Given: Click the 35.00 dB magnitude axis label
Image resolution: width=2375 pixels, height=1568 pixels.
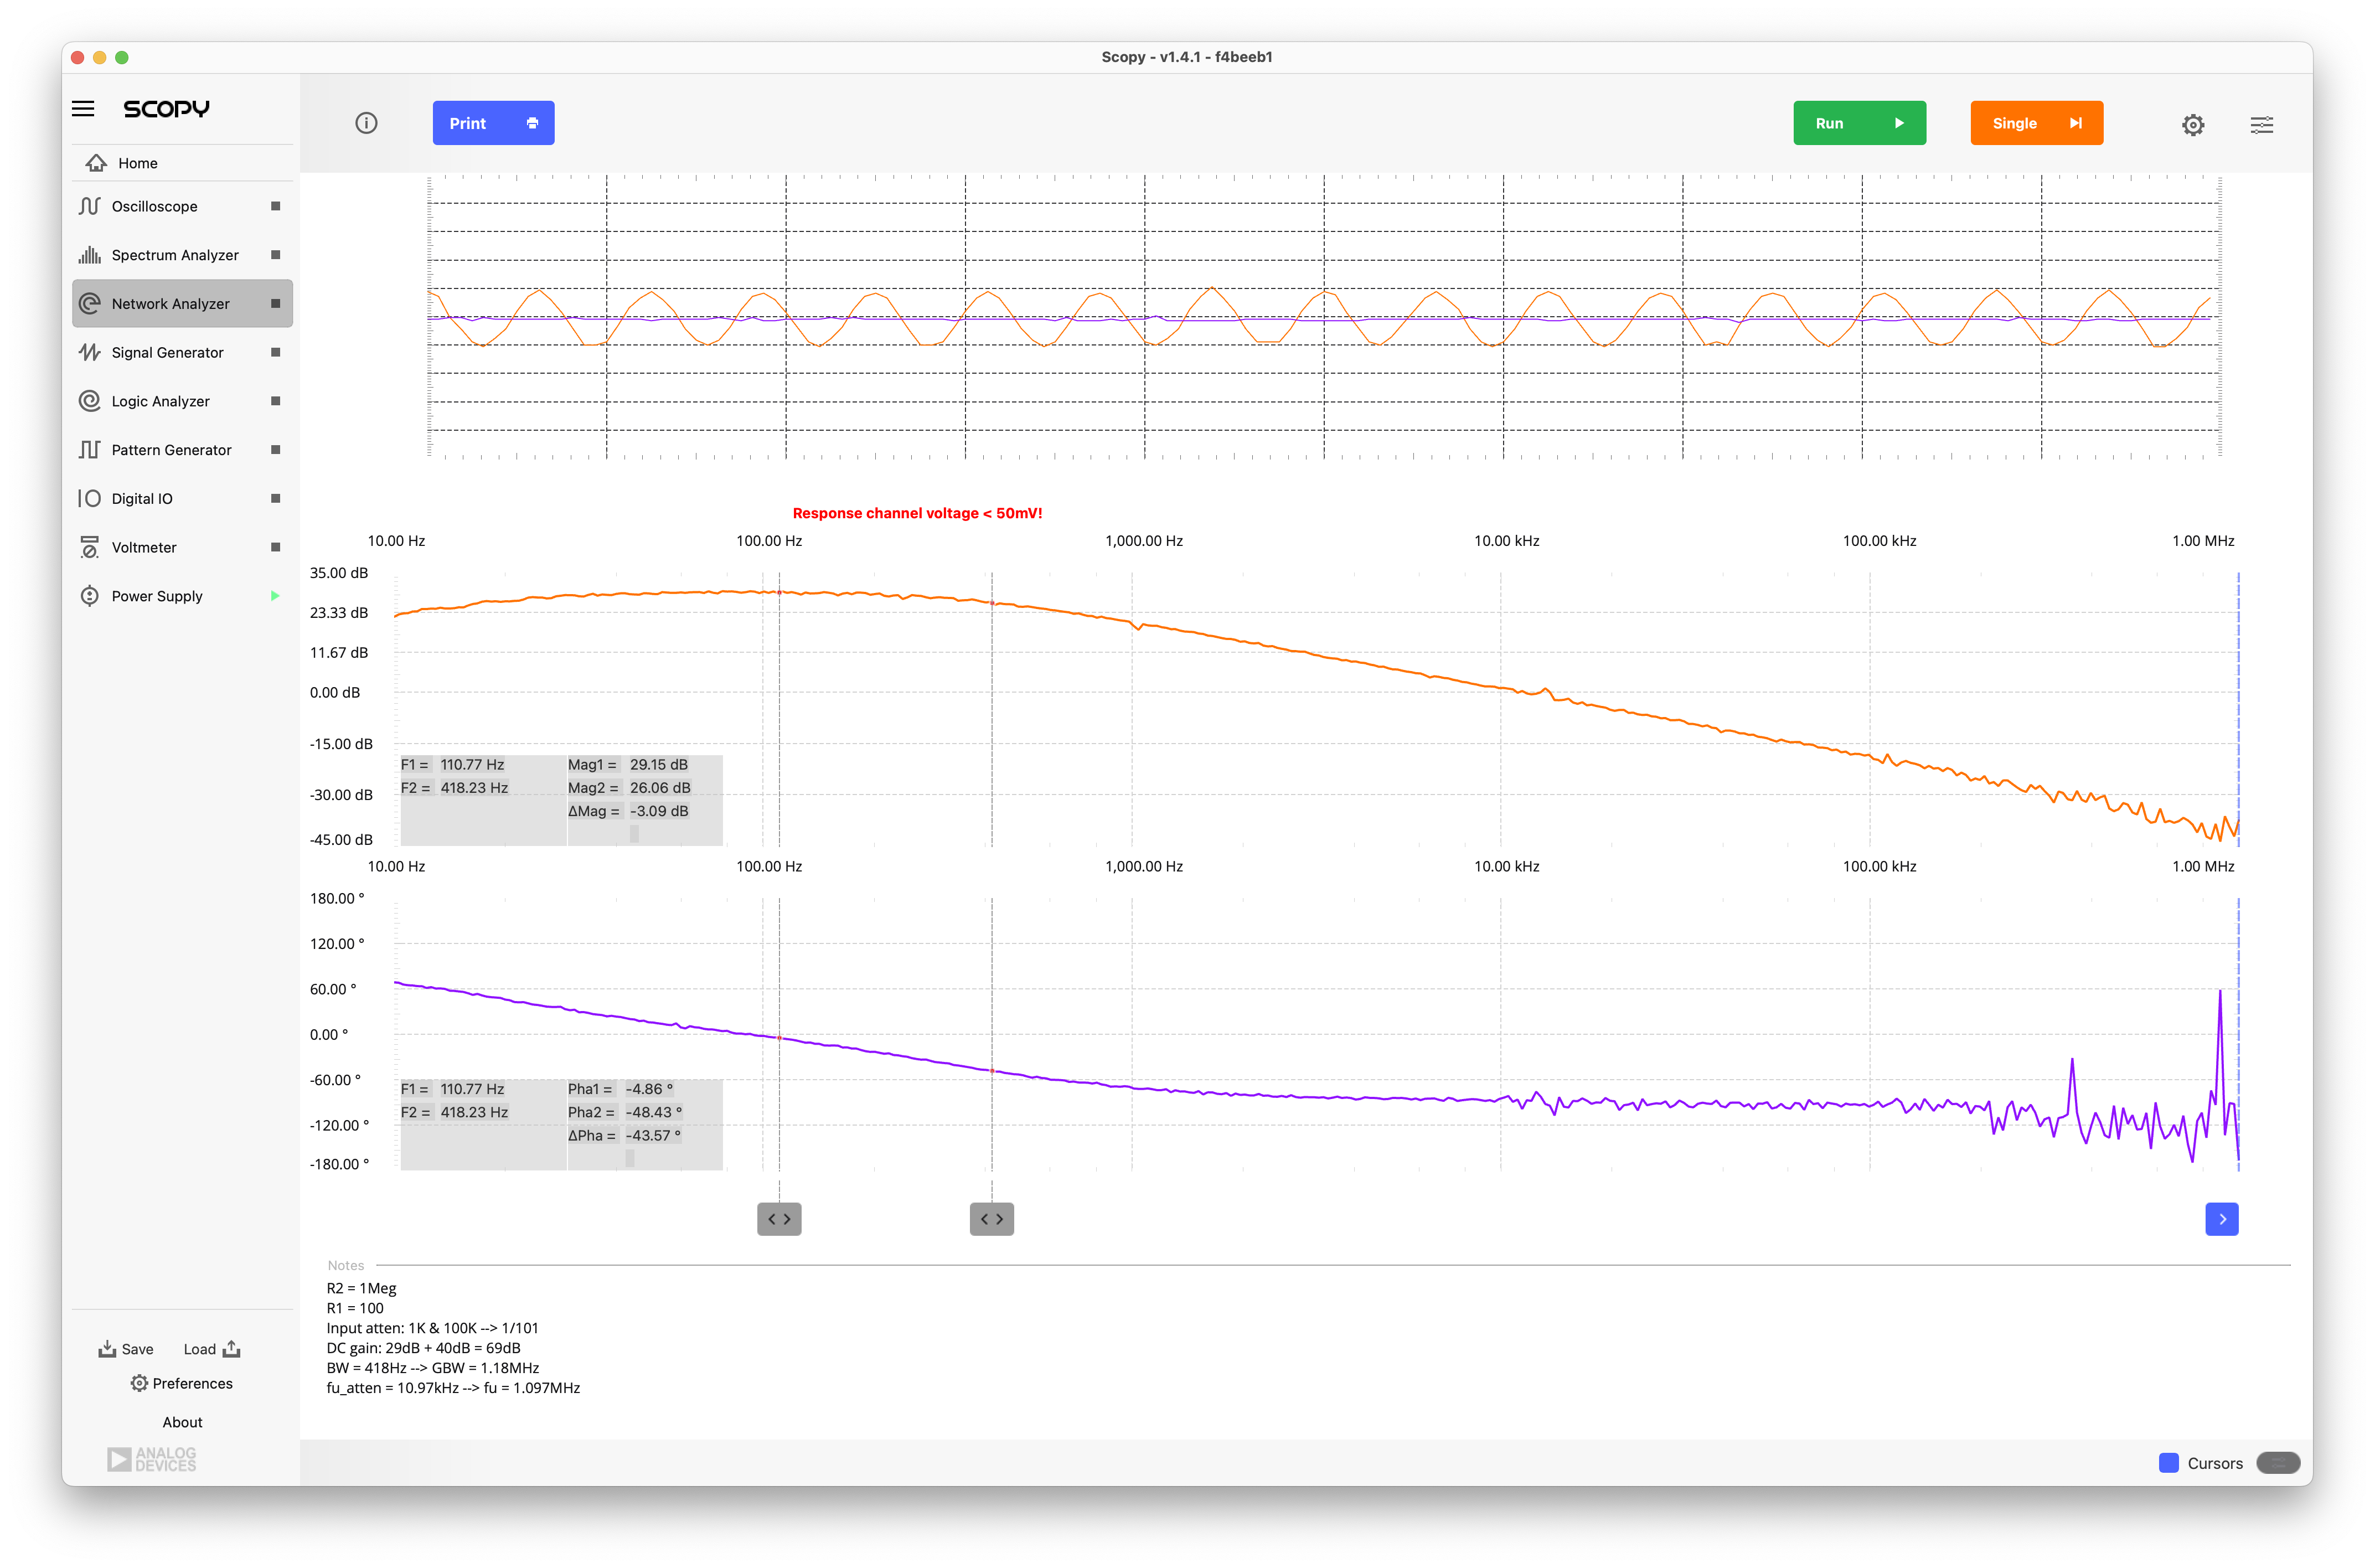Looking at the screenshot, I should coord(339,573).
